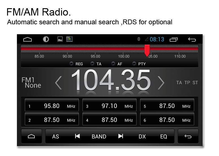Toggle the AF radio option

(x=117, y=64)
